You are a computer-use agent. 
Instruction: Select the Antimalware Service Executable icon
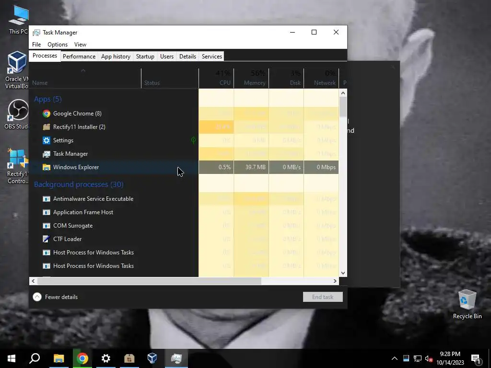pos(47,199)
